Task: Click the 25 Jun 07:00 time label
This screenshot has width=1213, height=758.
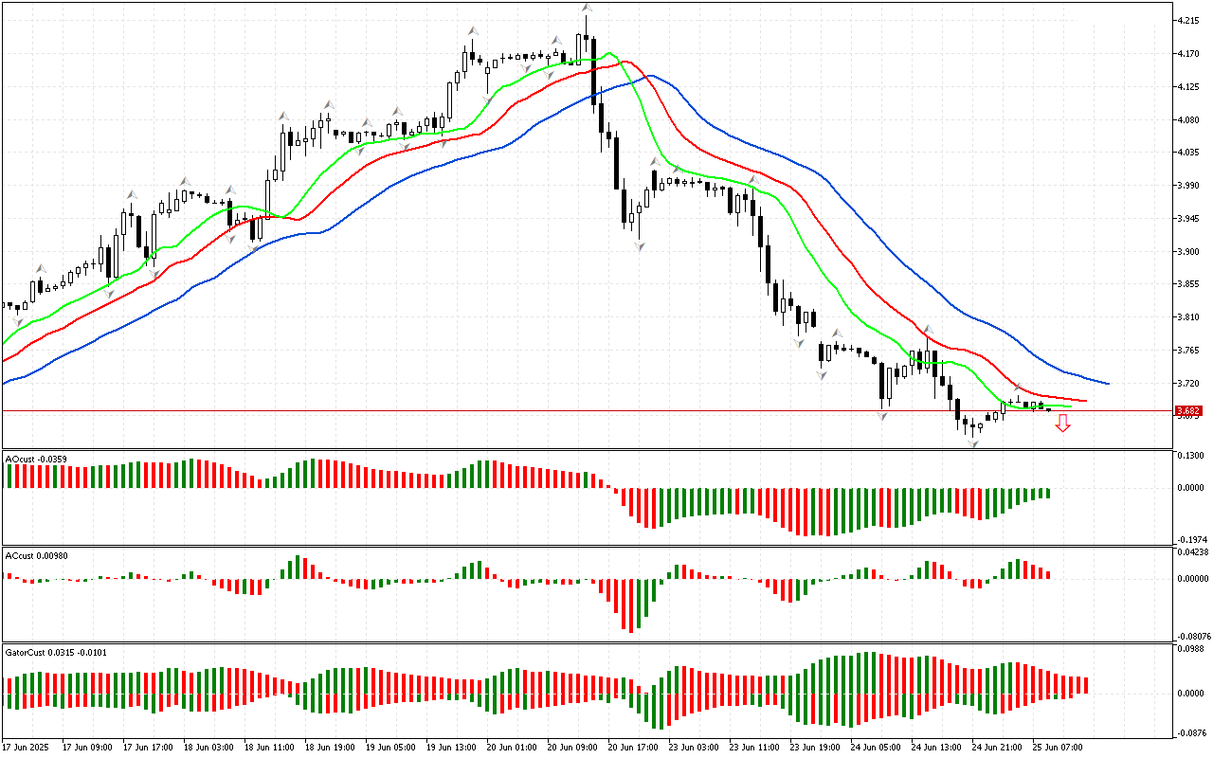Action: (1057, 747)
